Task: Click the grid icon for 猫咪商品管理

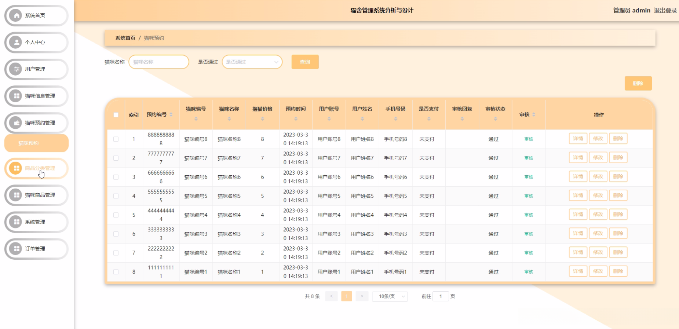Action: pos(16,195)
